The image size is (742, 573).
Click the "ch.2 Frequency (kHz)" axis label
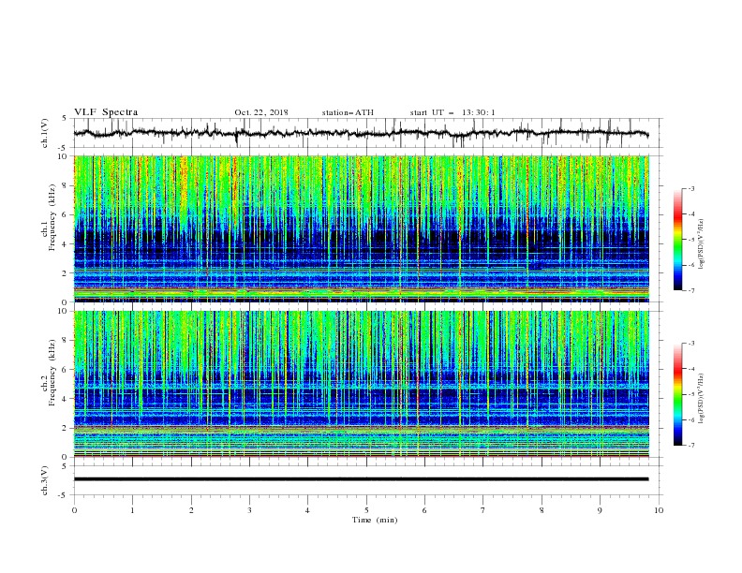[49, 373]
